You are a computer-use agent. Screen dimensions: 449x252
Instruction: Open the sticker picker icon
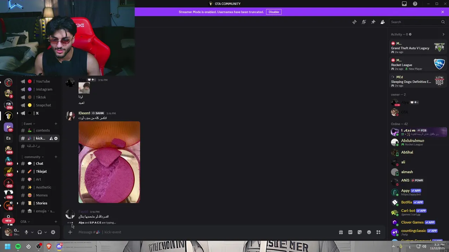(x=360, y=232)
